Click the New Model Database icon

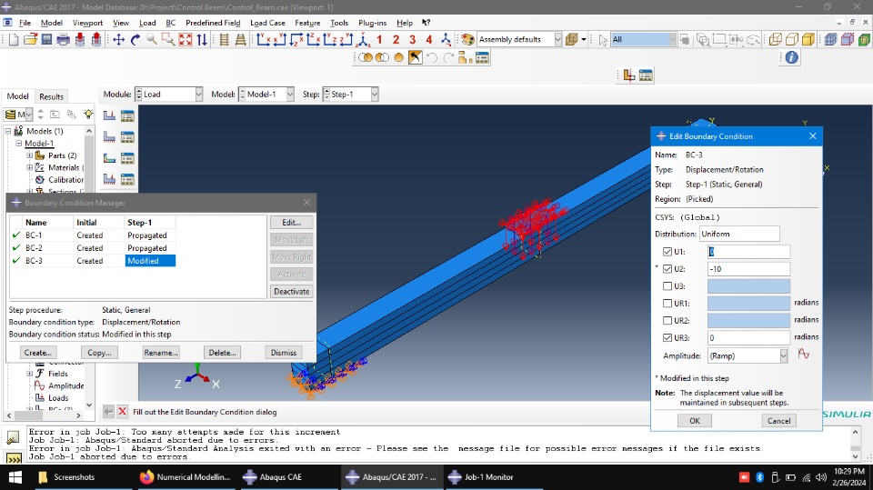tap(14, 39)
